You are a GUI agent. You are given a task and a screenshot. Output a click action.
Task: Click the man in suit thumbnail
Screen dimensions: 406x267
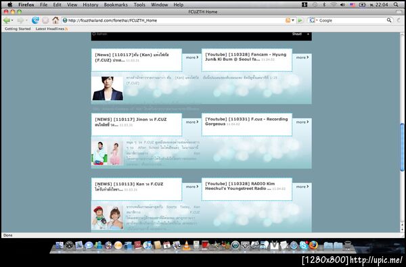tap(108, 89)
